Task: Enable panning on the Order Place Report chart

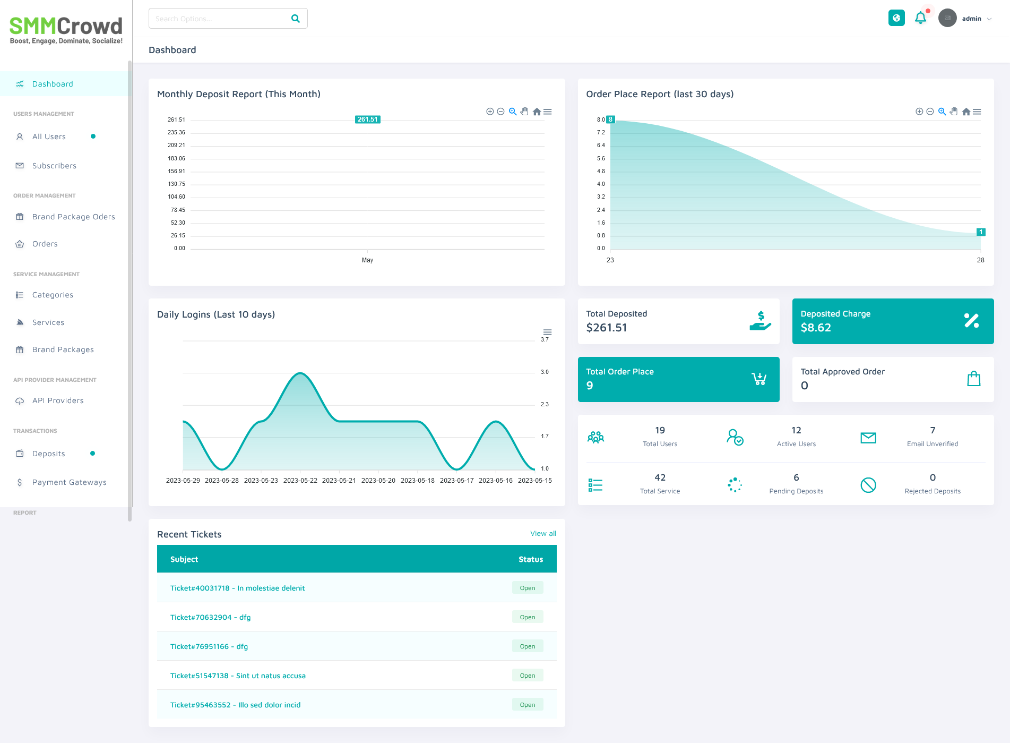Action: [954, 112]
